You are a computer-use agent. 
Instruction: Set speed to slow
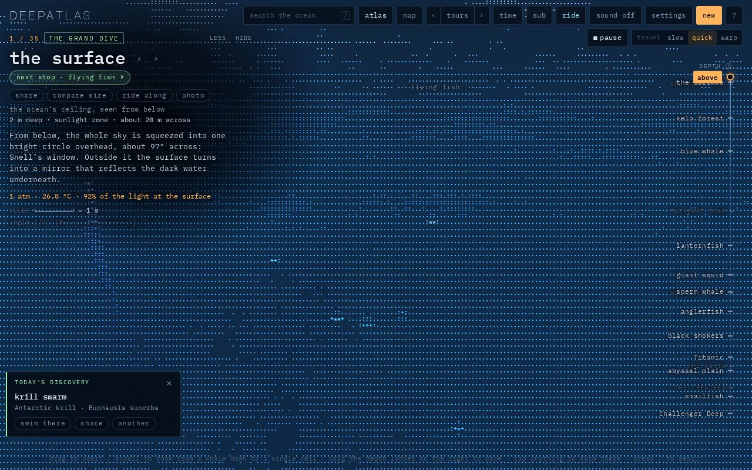(x=676, y=38)
